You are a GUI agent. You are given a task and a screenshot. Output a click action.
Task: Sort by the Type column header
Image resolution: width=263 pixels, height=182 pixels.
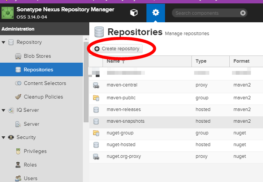(x=210, y=61)
